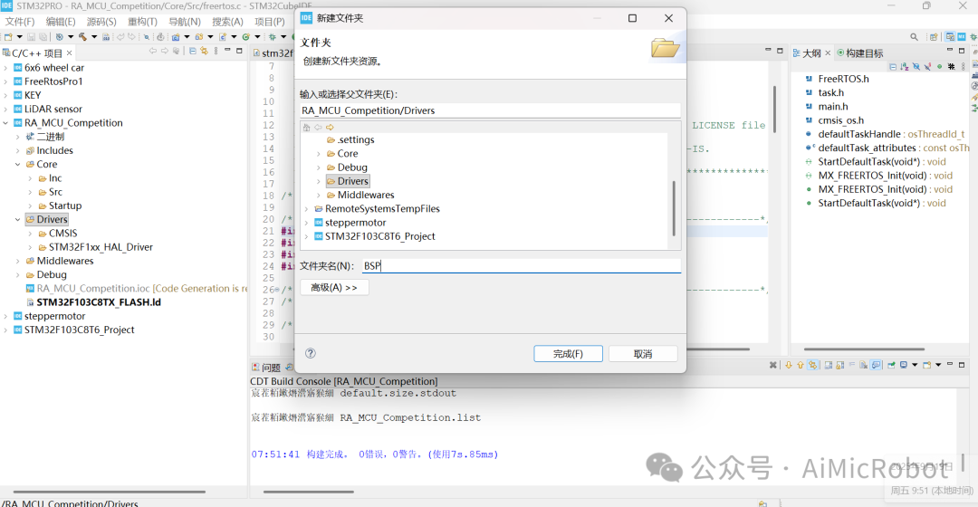Toggle Hide Static Members icon in outline
978x507 pixels.
(x=927, y=67)
